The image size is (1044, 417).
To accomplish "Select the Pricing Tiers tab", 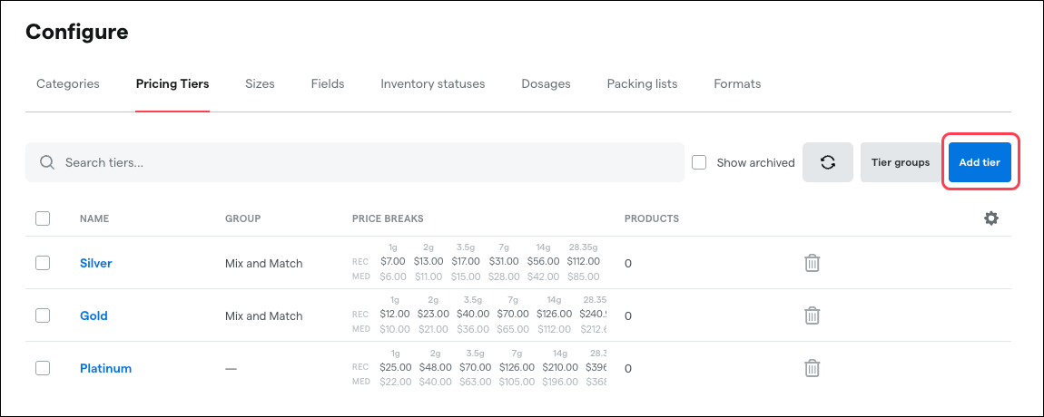I will (172, 83).
